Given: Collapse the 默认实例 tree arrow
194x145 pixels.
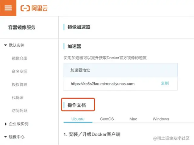Looking at the screenshot, I should tap(5, 45).
